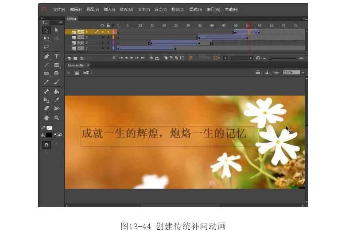Activate the Hand tool
353x231 pixels.
(47, 118)
